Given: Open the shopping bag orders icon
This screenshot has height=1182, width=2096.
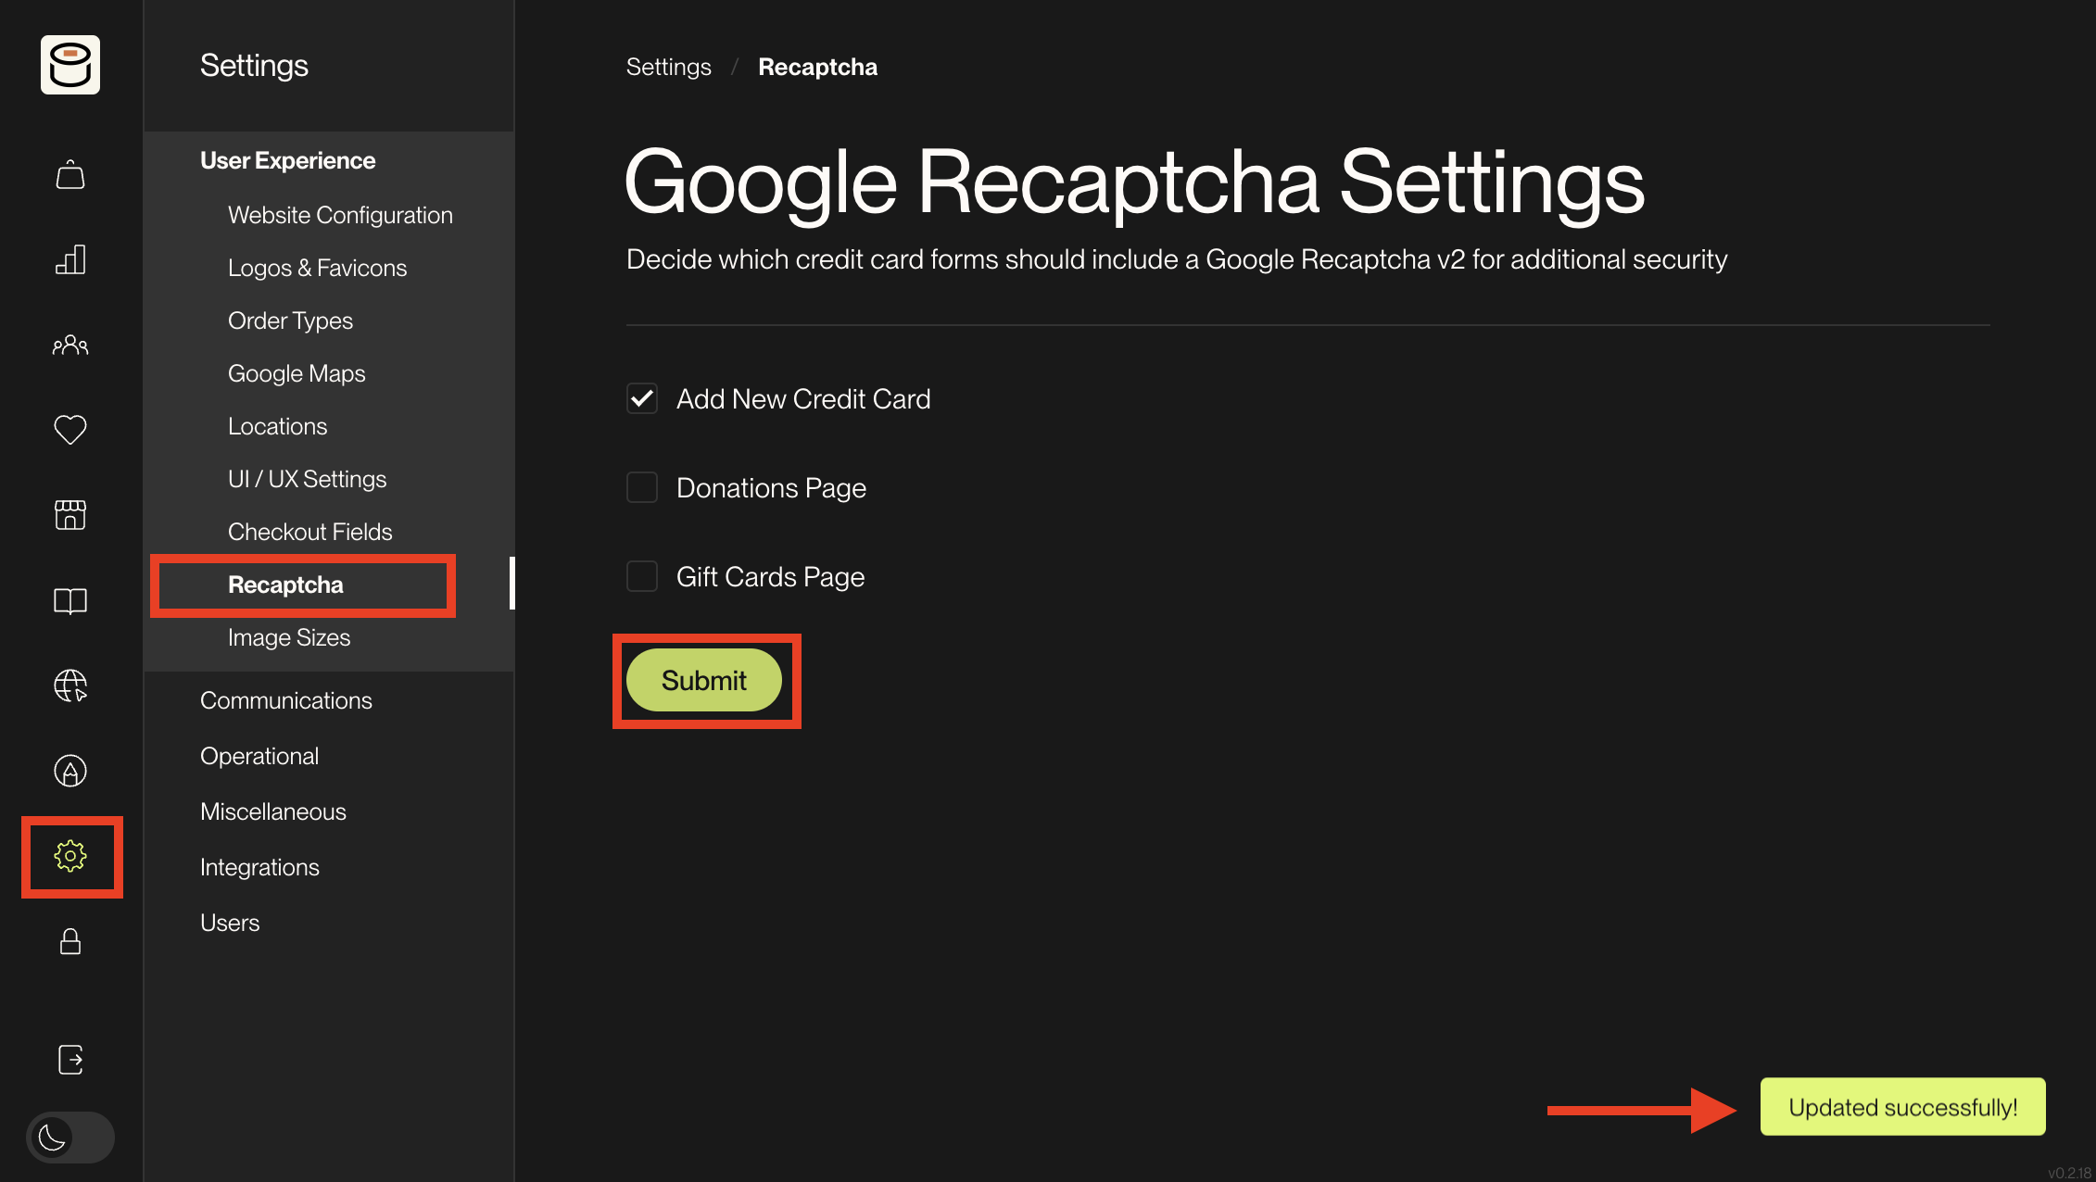Looking at the screenshot, I should pyautogui.click(x=70, y=174).
